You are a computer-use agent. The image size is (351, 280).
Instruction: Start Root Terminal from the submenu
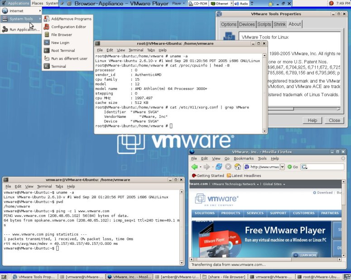[67, 51]
